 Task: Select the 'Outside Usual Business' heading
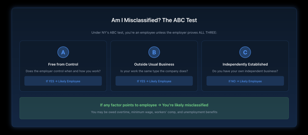(154, 64)
